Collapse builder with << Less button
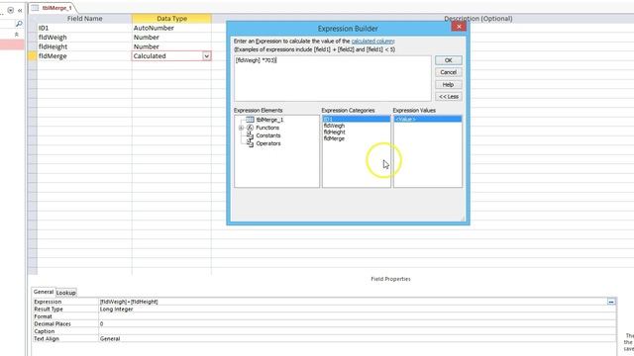Viewport: 634px width, 356px height. coord(448,97)
